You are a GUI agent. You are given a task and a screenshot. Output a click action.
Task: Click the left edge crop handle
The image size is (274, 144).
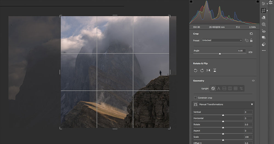(60, 72)
